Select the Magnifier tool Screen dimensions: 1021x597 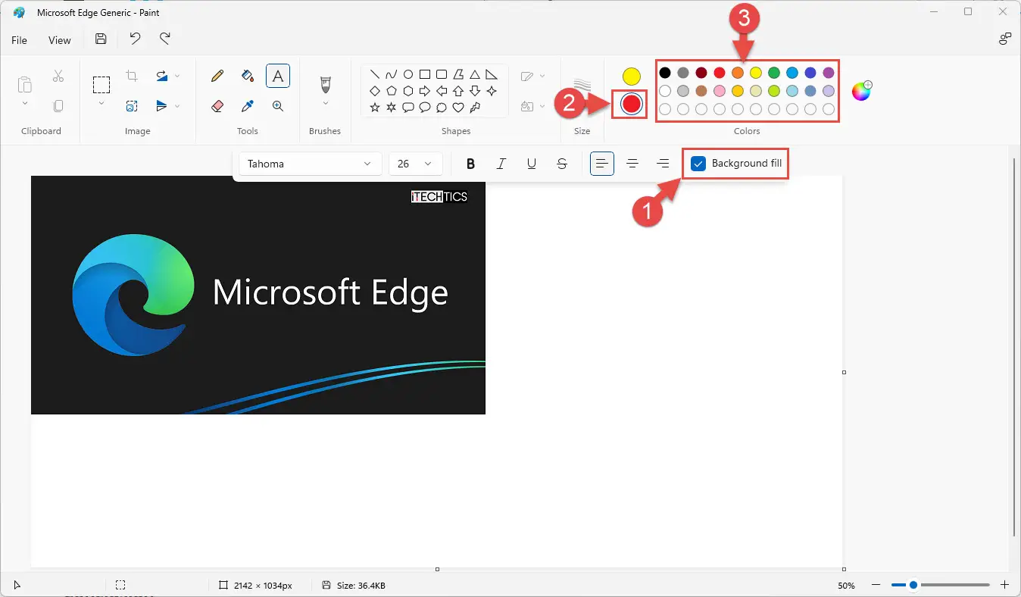click(x=278, y=106)
